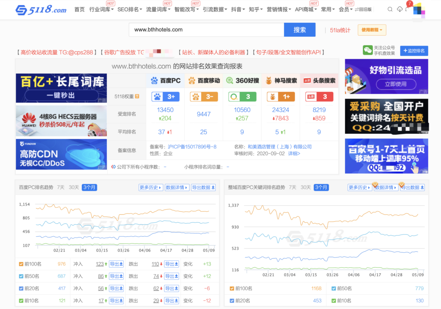Click 导出数据 in 整域百度PC关键词 panel
The height and width of the screenshot is (309, 441).
(x=412, y=188)
